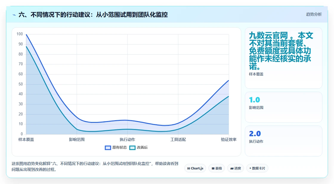Click the 2.0 value in 执行动作 card

click(x=255, y=134)
